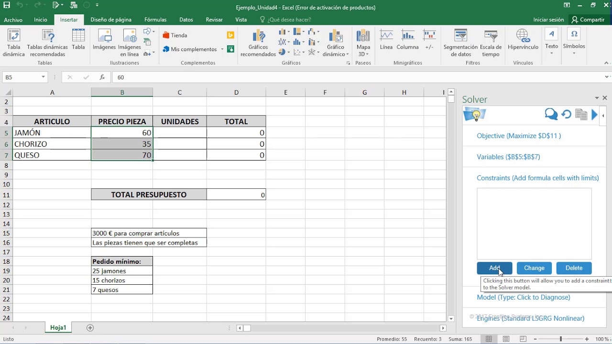Select cell D11 total presupuesto value
Screen dimensions: 612x344
pos(236,194)
